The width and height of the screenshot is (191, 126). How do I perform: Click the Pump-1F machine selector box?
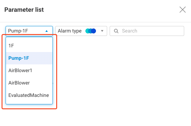(29, 31)
